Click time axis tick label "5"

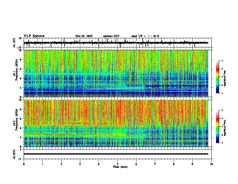point(117,164)
